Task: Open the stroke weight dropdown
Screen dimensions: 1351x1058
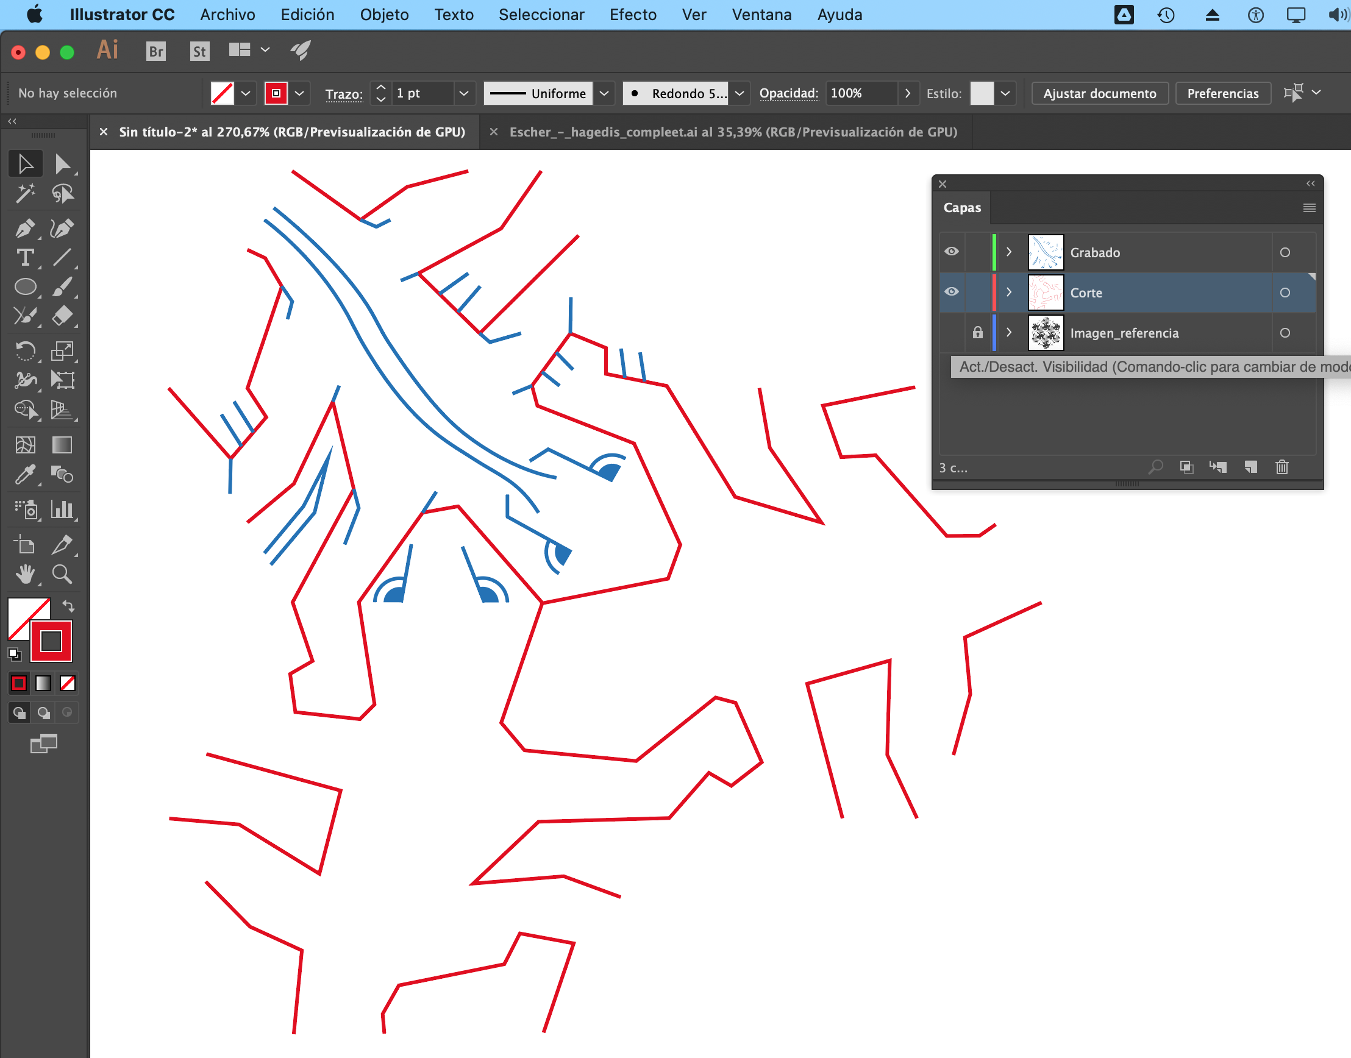Action: [x=463, y=93]
